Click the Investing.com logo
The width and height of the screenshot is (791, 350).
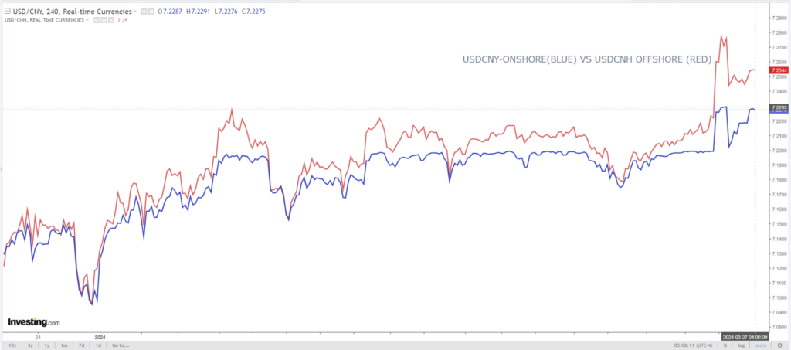[33, 321]
